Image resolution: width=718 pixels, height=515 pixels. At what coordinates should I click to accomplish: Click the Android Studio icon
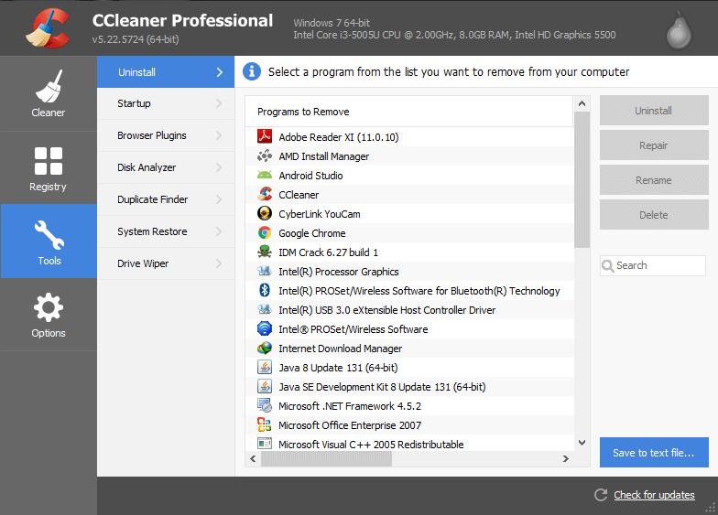[264, 176]
